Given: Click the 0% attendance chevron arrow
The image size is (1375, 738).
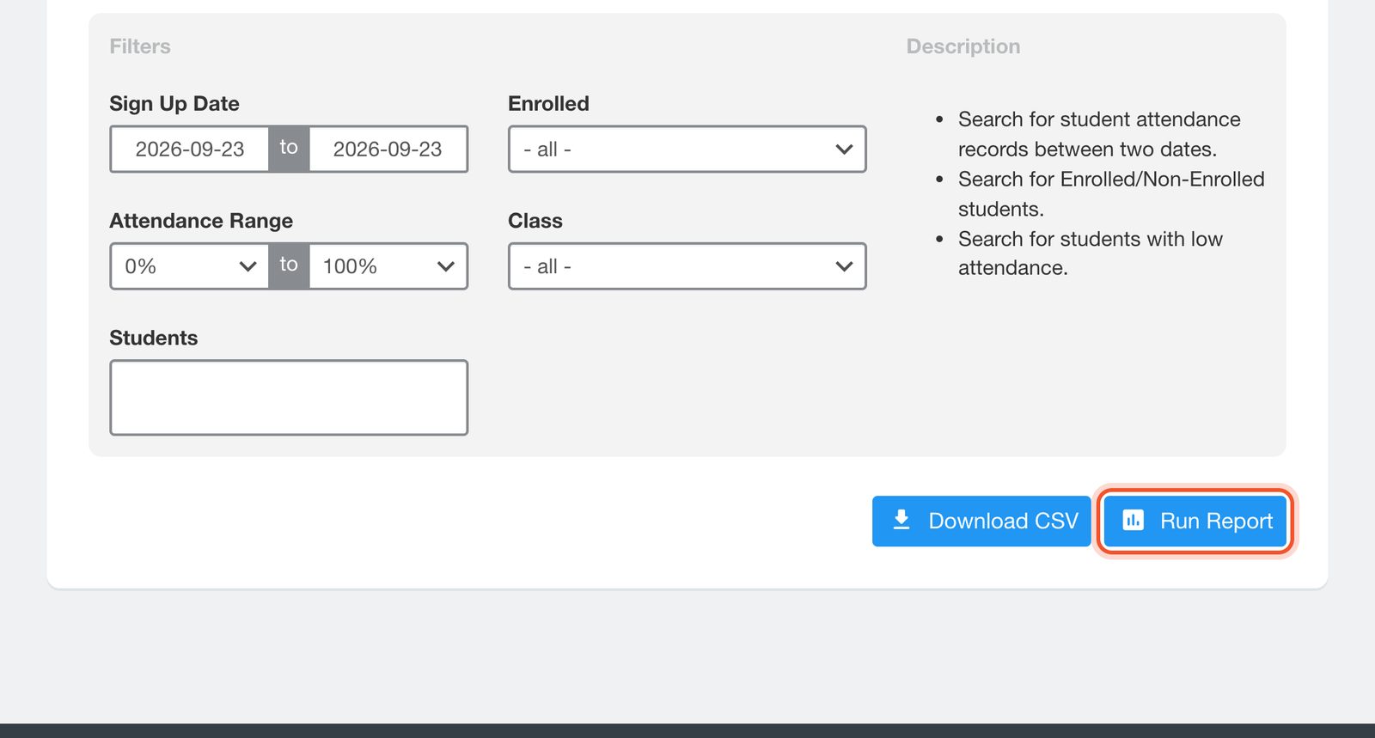Looking at the screenshot, I should pos(247,266).
